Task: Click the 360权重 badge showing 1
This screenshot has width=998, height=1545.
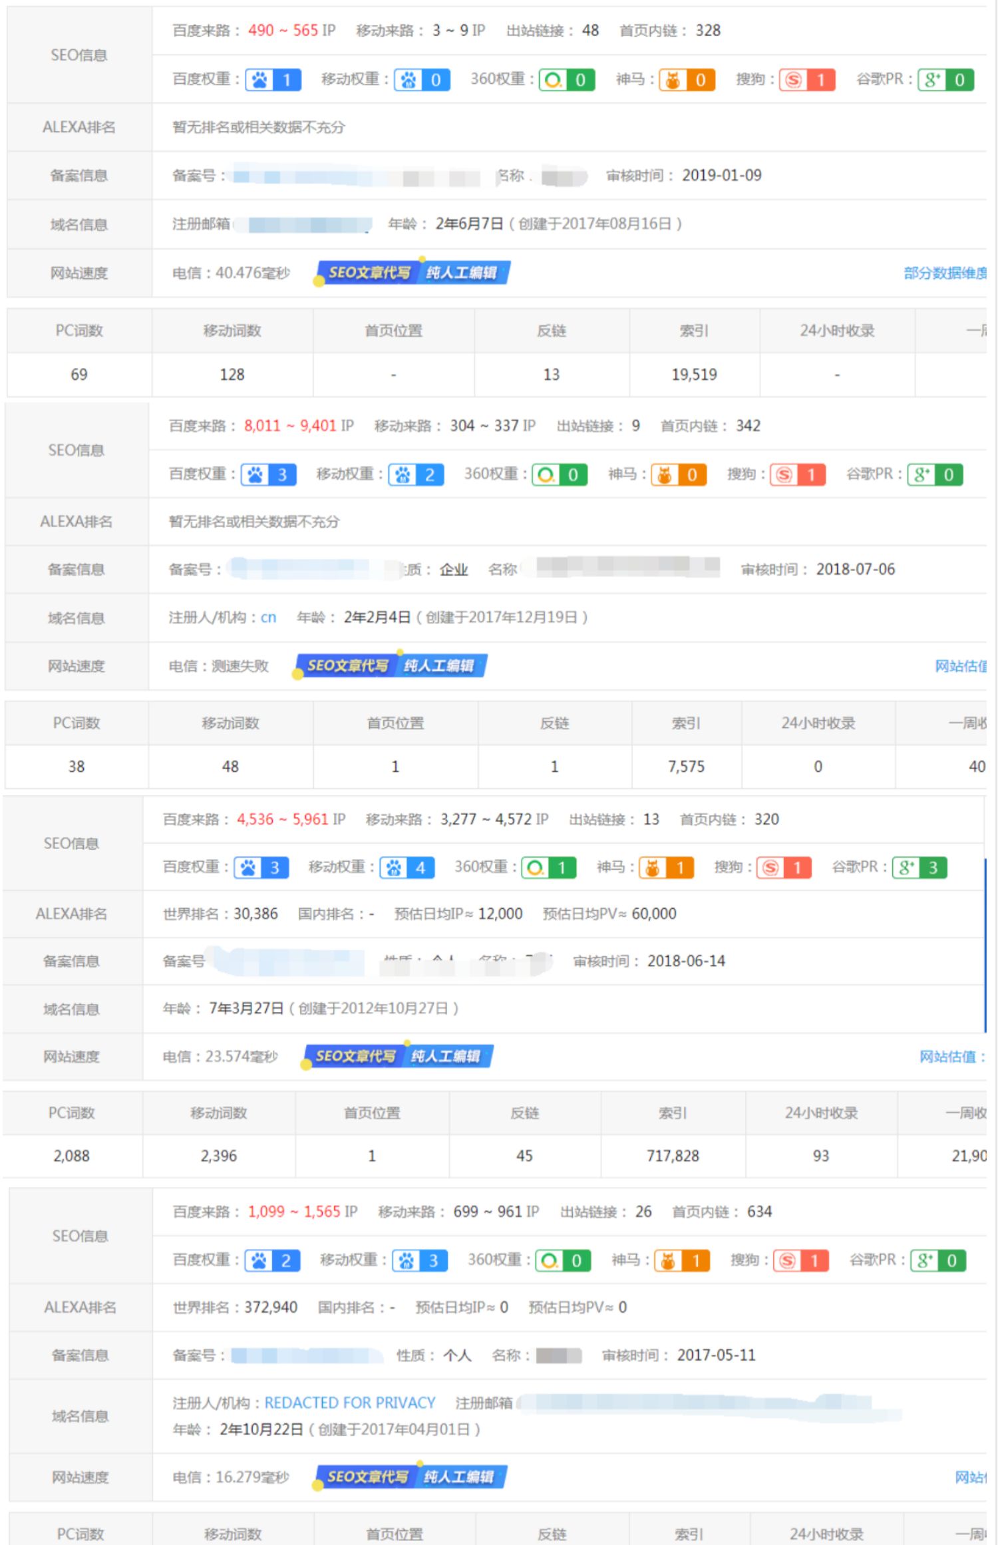Action: click(x=548, y=868)
